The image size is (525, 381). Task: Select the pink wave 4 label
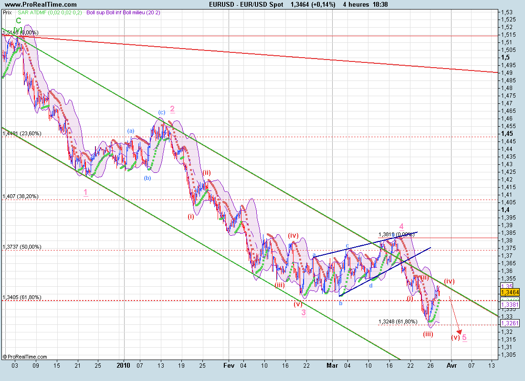pyautogui.click(x=401, y=226)
